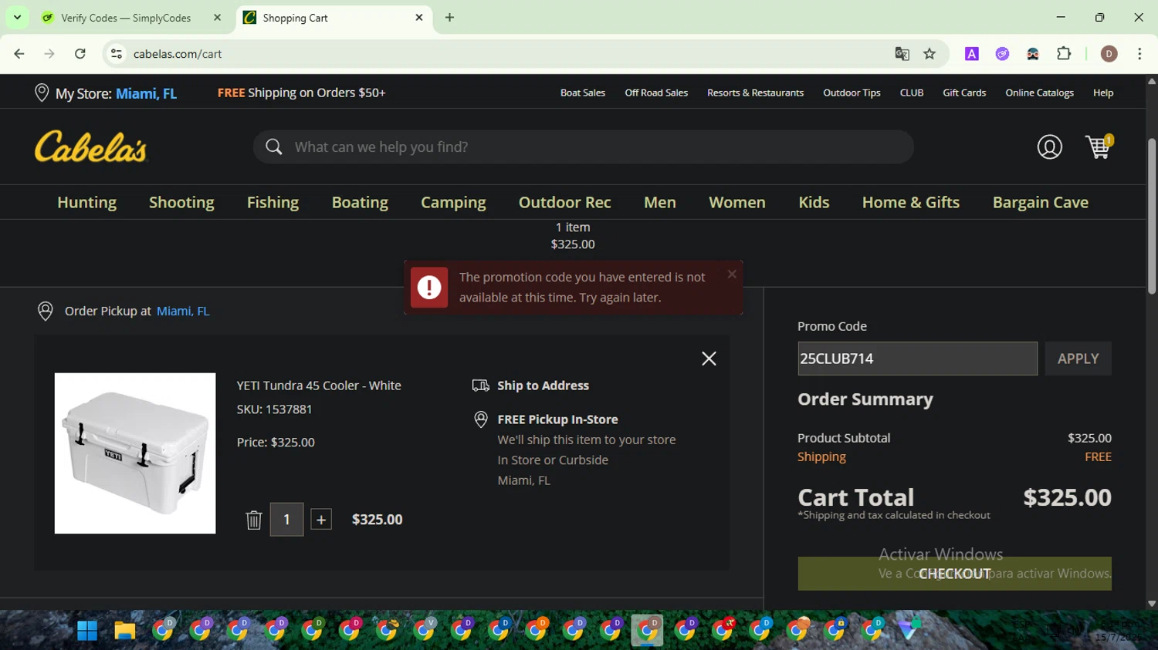1158x650 pixels.
Task: View site information icon in address bar
Action: (117, 53)
